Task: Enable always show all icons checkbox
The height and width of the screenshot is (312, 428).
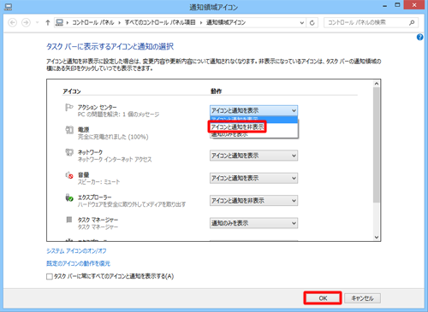Action: click(50, 276)
